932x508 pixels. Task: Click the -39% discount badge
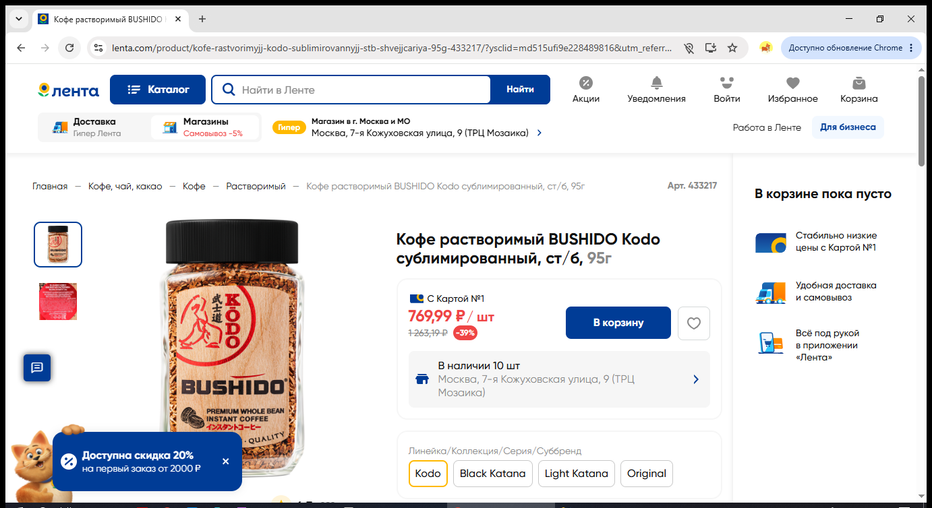(465, 332)
